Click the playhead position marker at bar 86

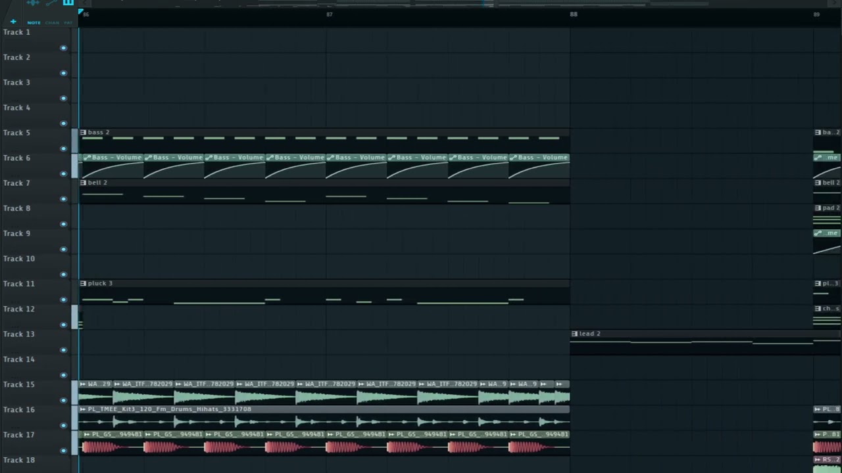(x=80, y=12)
